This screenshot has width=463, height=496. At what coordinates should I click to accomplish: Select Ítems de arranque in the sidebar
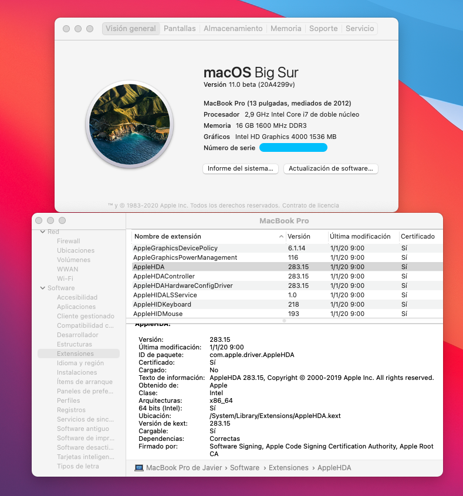(x=85, y=382)
